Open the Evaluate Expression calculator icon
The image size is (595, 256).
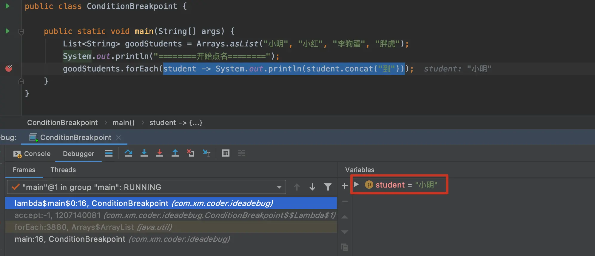[226, 153]
